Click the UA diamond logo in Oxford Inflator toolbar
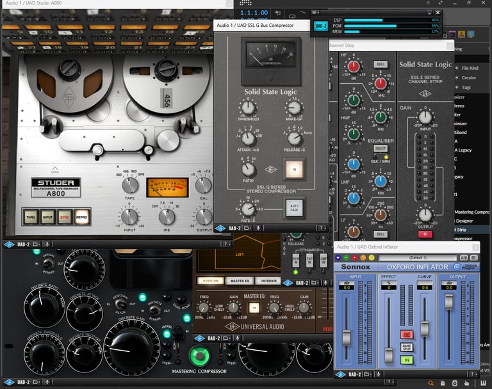 (340, 374)
